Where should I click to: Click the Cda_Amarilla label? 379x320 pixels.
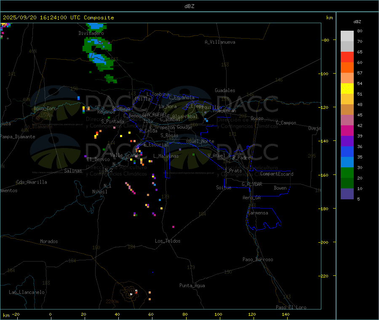32,182
